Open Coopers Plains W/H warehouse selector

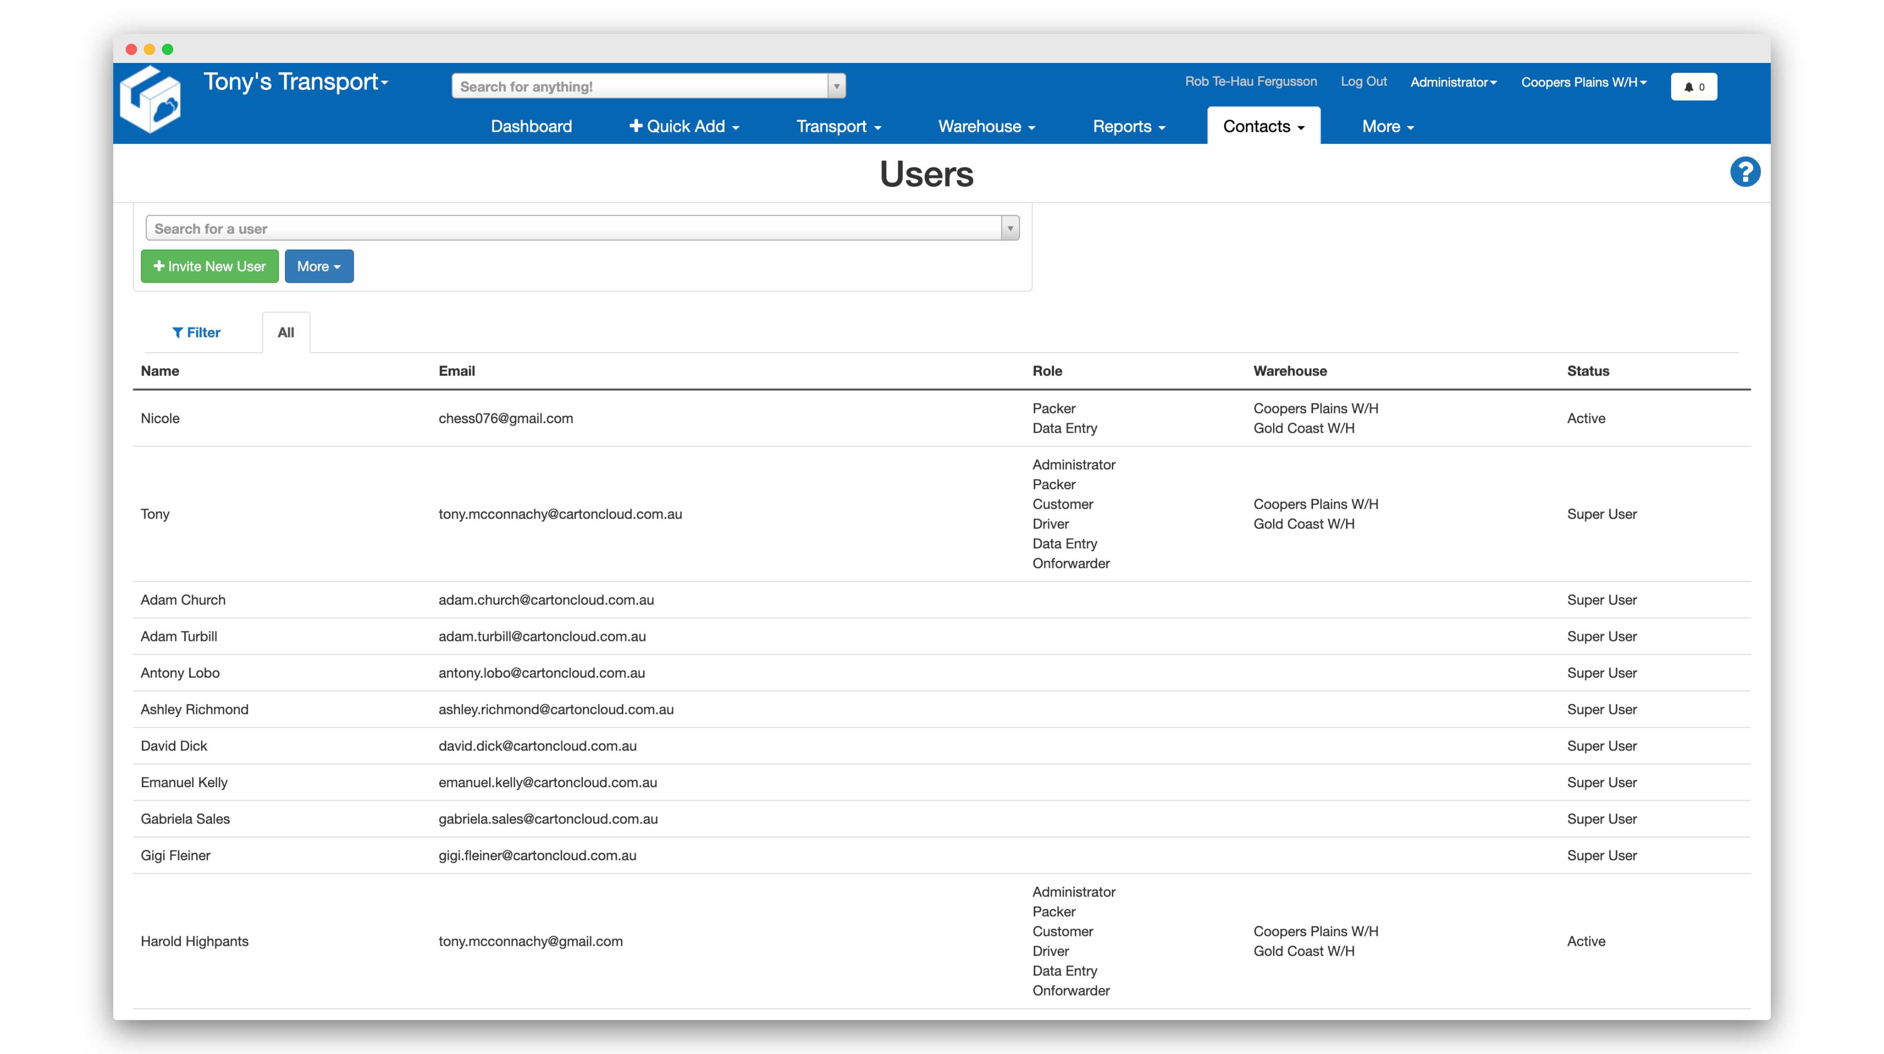[1583, 82]
